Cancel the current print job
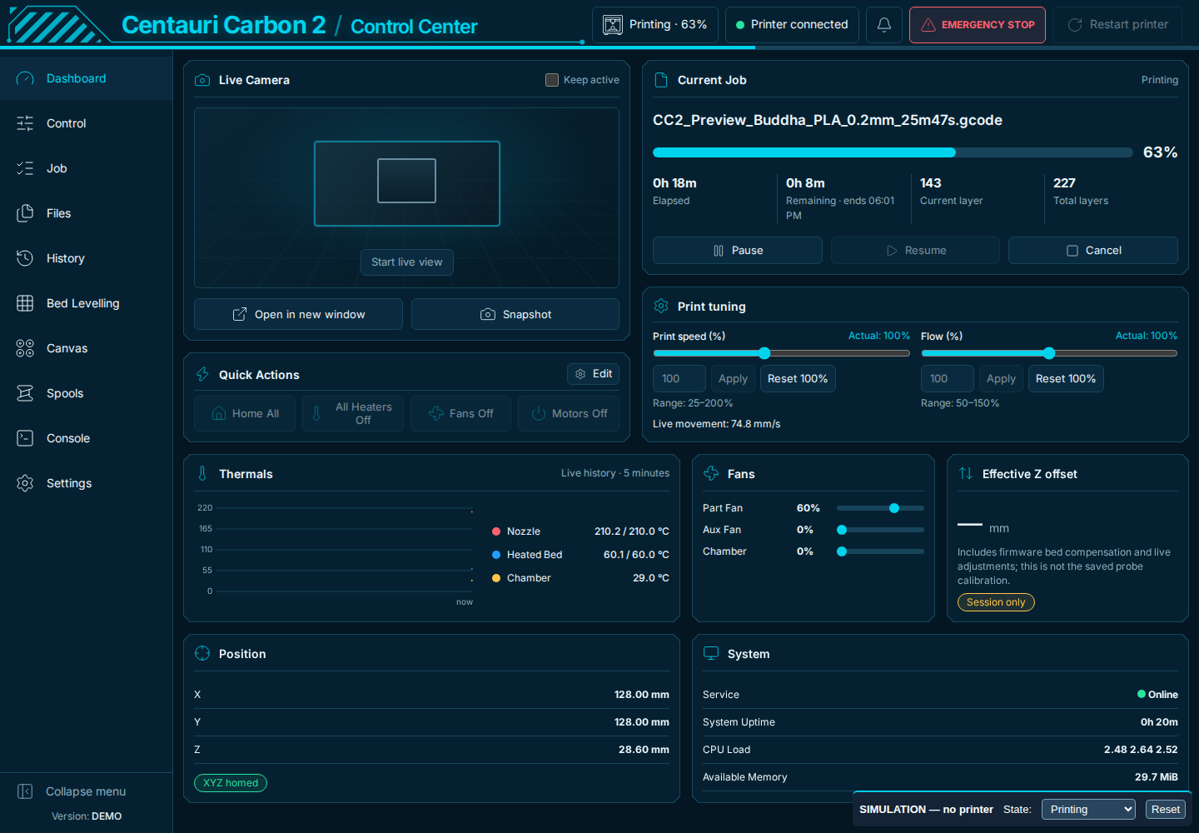Viewport: 1199px width, 833px height. pyautogui.click(x=1093, y=251)
